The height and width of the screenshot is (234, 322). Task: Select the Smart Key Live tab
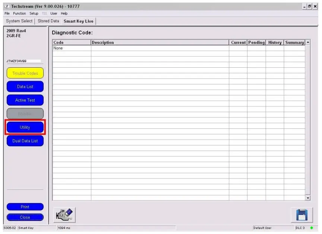pos(78,21)
